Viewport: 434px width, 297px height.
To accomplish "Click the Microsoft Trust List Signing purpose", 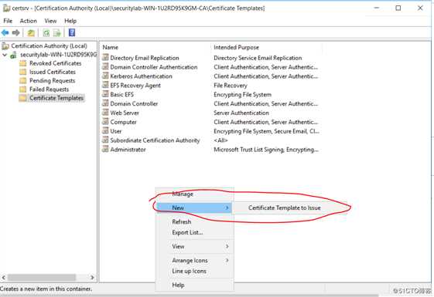I will [266, 150].
